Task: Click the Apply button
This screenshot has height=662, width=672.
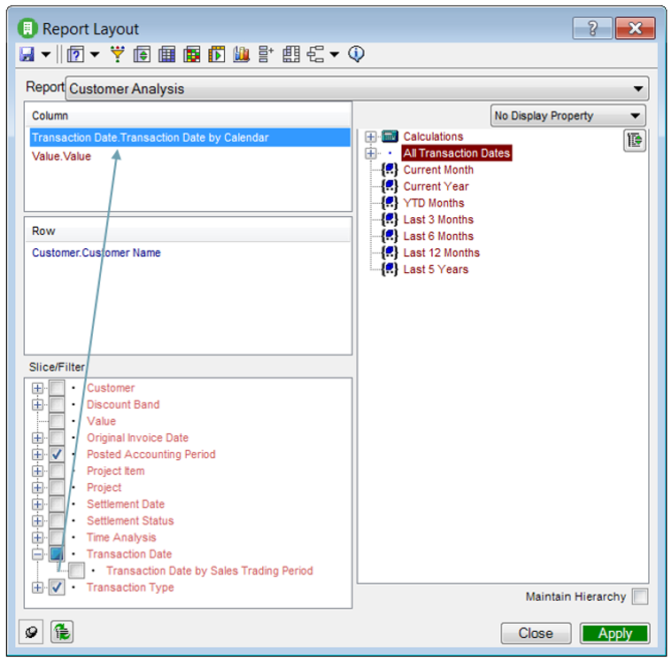Action: [x=614, y=634]
